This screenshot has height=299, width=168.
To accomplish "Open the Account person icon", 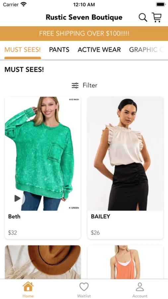I will pyautogui.click(x=140, y=287).
